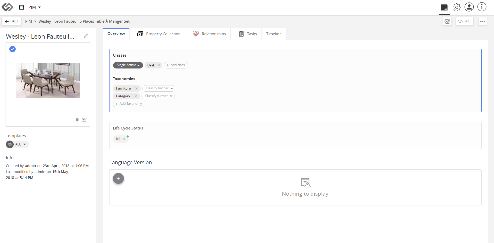494x243 pixels.
Task: Open the bookmarked items icon in header
Action: tap(444, 7)
